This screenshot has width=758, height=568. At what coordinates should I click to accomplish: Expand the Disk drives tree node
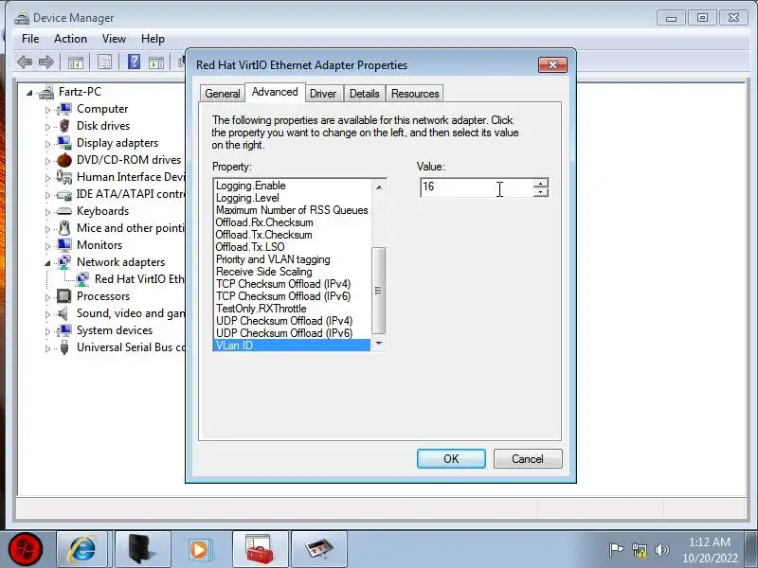coord(47,127)
